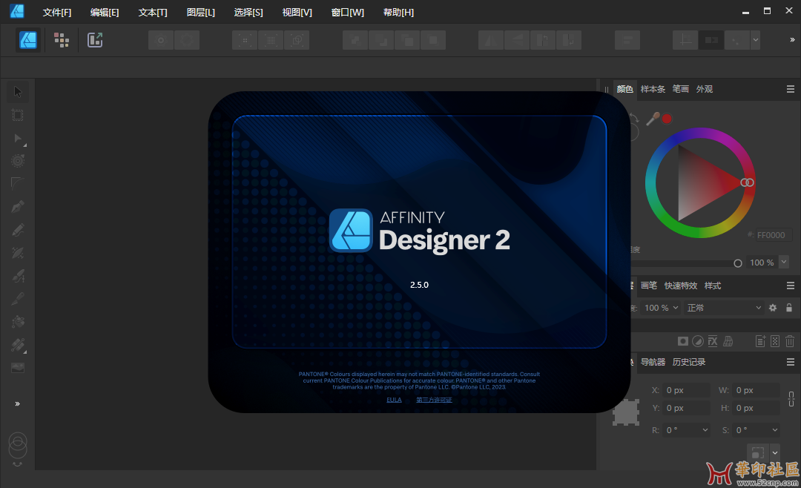This screenshot has width=801, height=488.
Task: Open snapping options dropdown arrow in toolbar
Action: click(756, 40)
